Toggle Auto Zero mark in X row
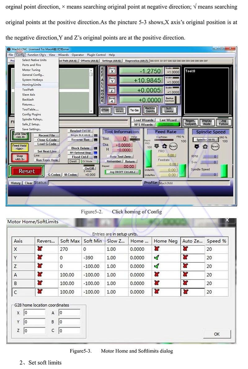 [x=185, y=248]
